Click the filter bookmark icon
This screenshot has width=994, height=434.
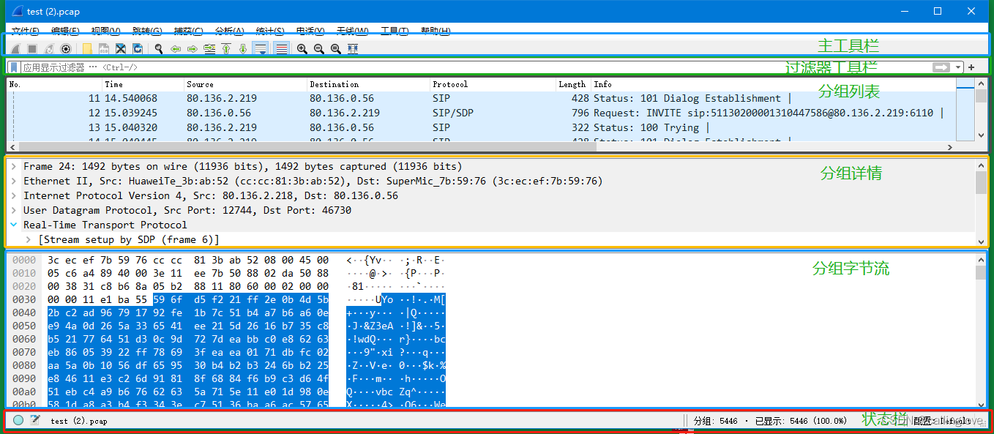[x=14, y=67]
